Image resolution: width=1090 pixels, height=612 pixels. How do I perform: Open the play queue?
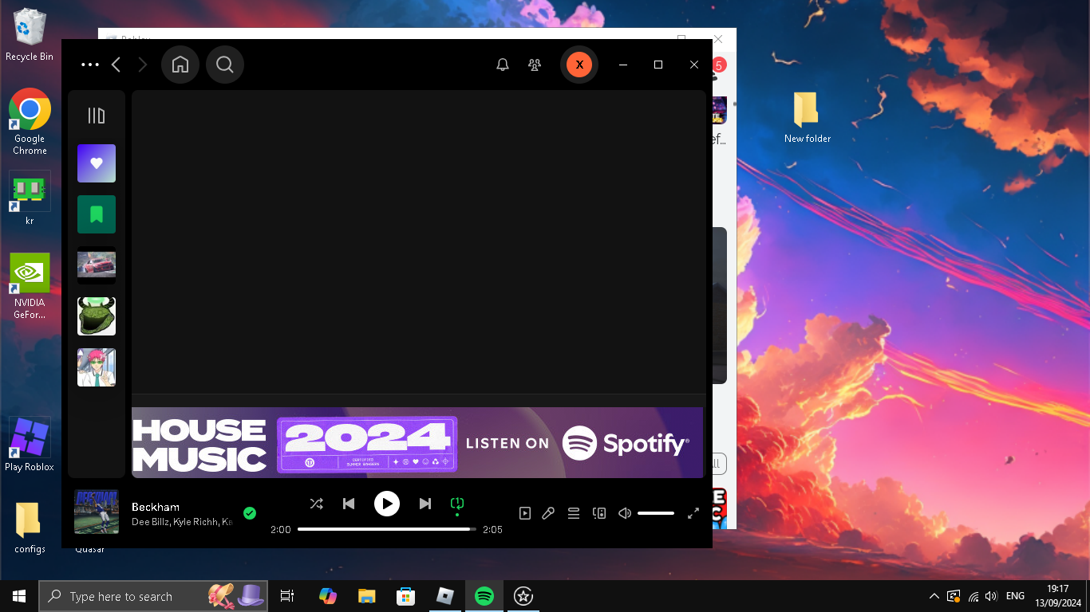(x=574, y=513)
